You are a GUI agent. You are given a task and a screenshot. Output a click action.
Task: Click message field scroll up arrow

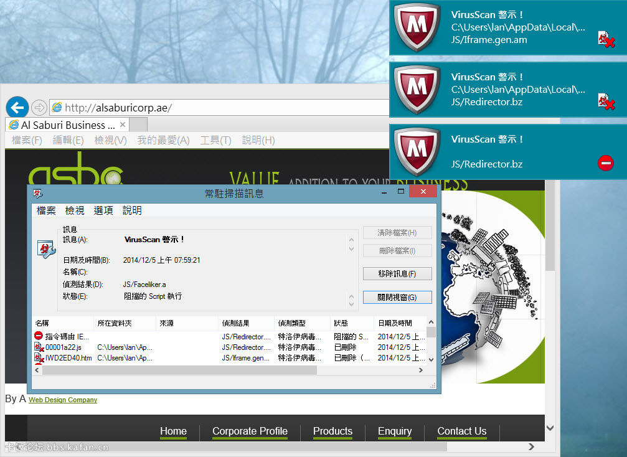[x=351, y=240]
